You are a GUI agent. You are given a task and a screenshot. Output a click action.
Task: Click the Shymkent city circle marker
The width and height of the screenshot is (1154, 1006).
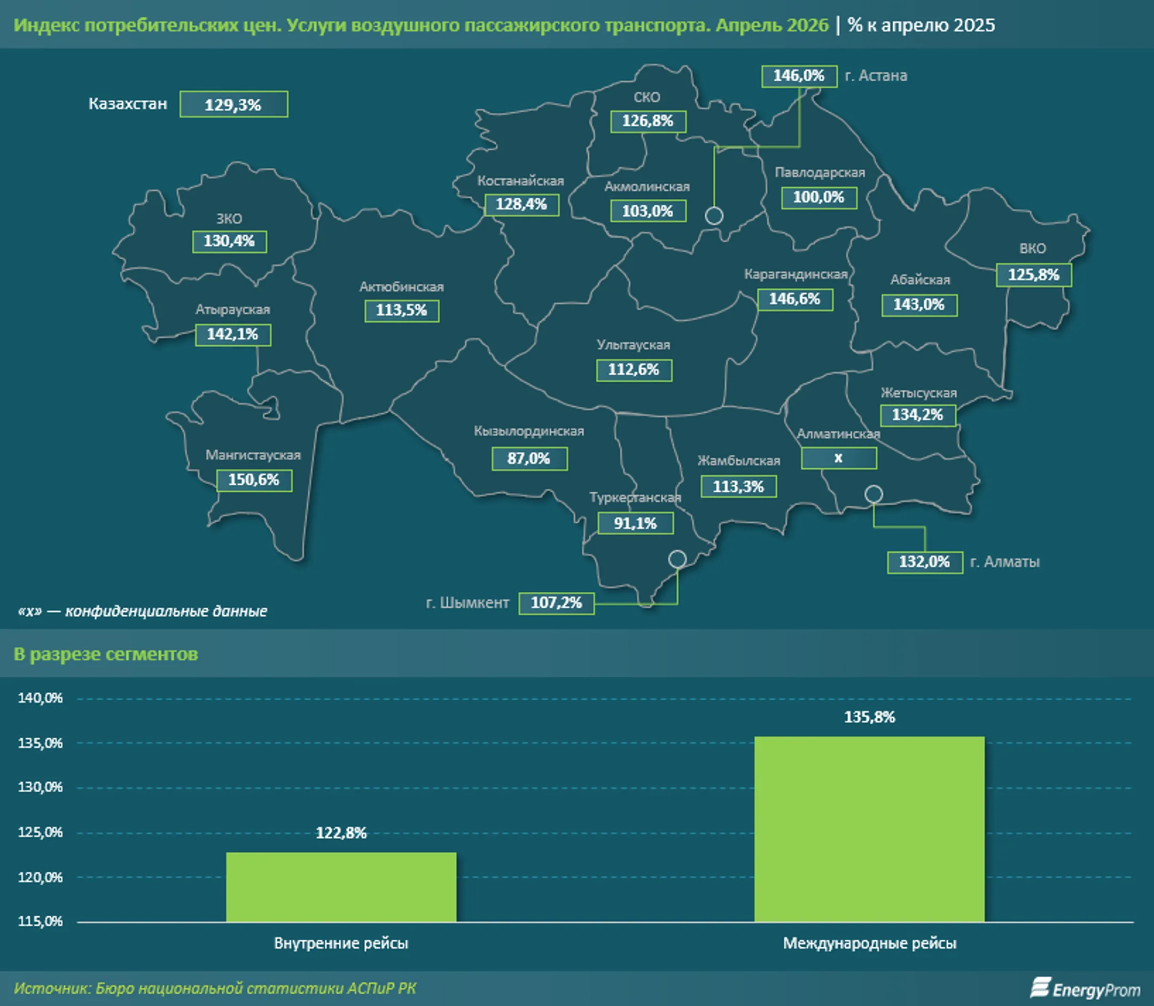point(677,559)
